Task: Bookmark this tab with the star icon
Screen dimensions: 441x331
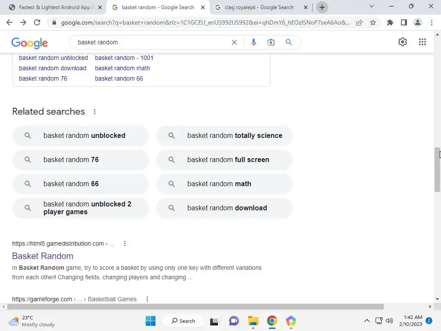Action: click(373, 22)
